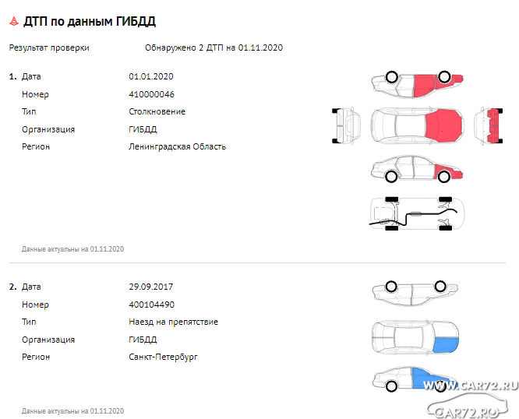Select the blue-highlighted top-view car of second accident

(x=415, y=337)
